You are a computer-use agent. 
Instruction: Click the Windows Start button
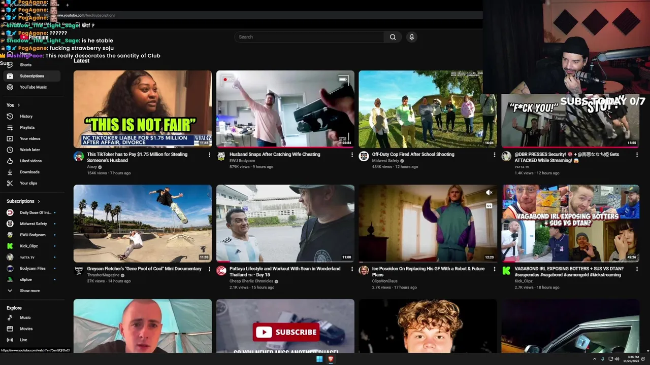click(319, 359)
